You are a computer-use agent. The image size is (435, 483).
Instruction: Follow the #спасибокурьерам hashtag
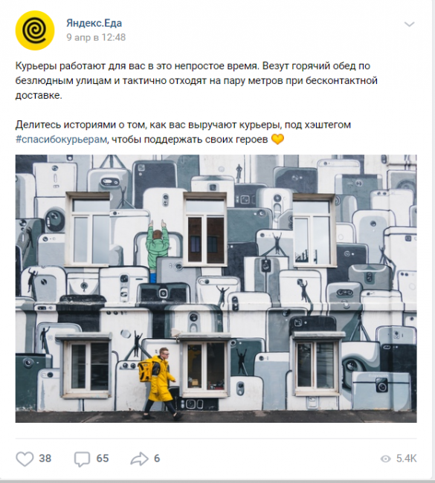[61, 139]
